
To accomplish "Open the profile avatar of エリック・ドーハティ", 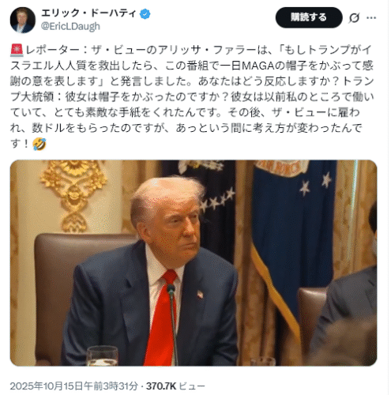I will pyautogui.click(x=23, y=21).
